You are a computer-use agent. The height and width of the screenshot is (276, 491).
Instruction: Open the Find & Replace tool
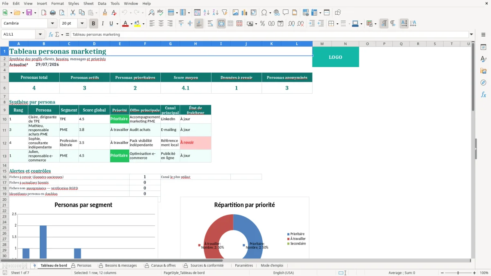click(151, 13)
